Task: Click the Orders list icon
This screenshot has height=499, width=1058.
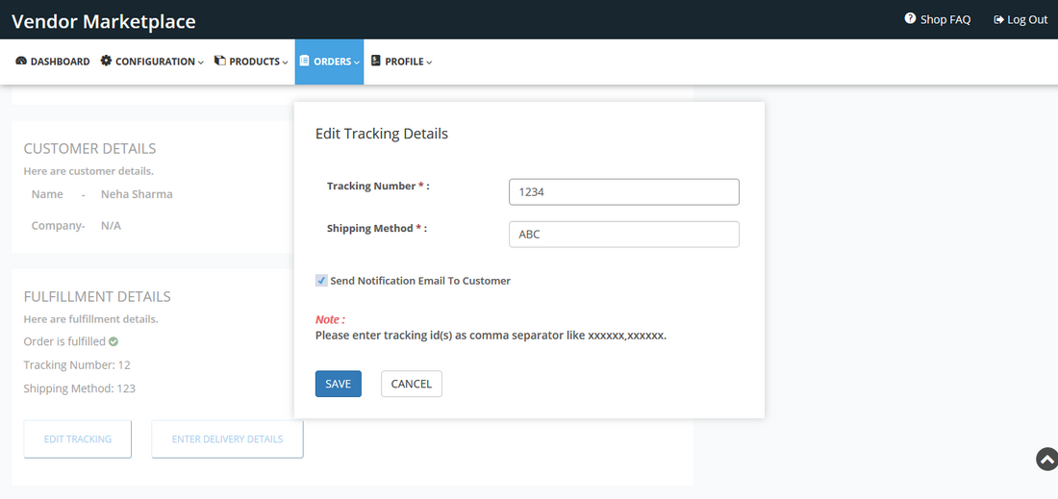Action: pyautogui.click(x=305, y=61)
